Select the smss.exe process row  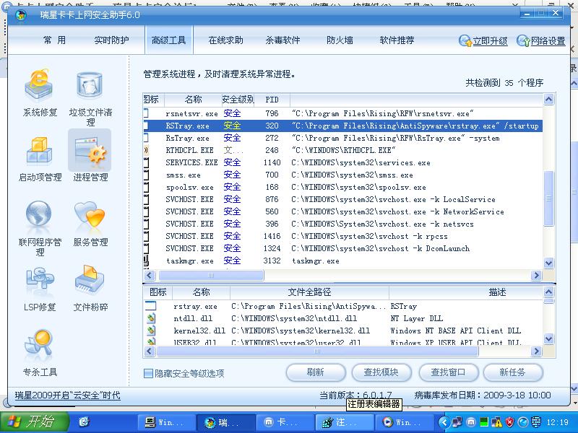[x=342, y=175]
